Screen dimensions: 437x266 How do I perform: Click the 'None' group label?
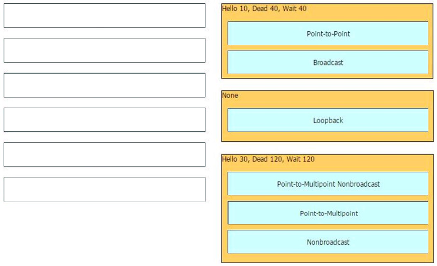[230, 95]
